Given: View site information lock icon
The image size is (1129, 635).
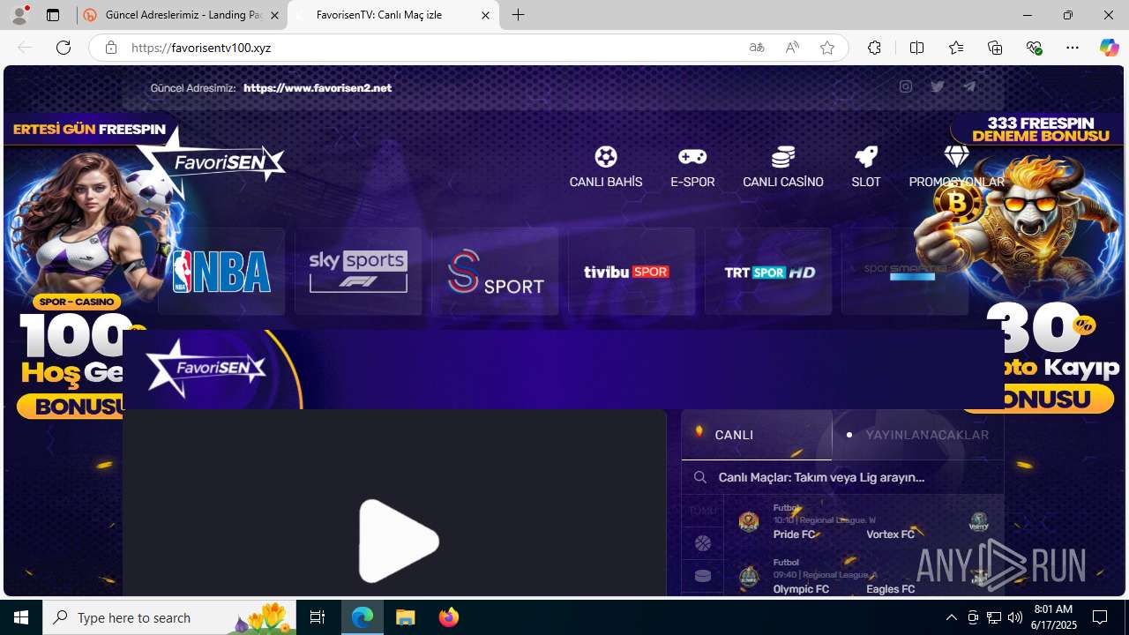Looking at the screenshot, I should (x=111, y=48).
